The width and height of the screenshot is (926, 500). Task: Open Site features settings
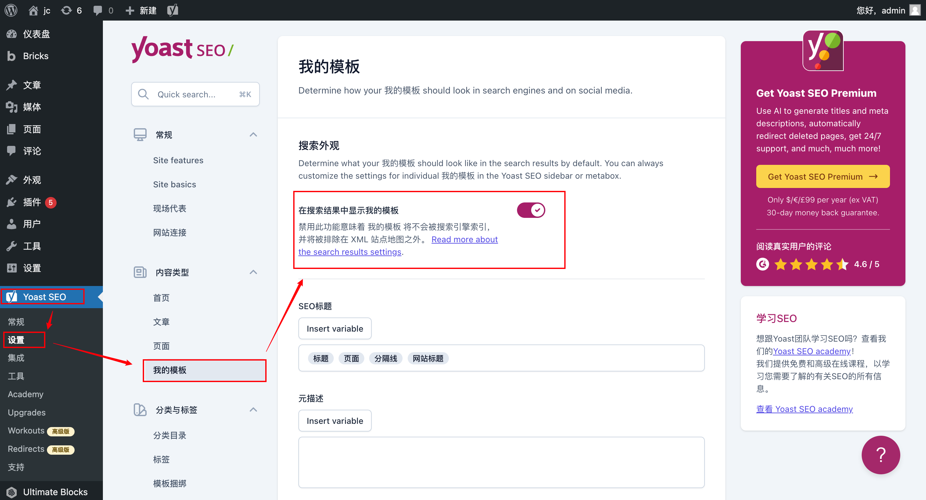[178, 160]
